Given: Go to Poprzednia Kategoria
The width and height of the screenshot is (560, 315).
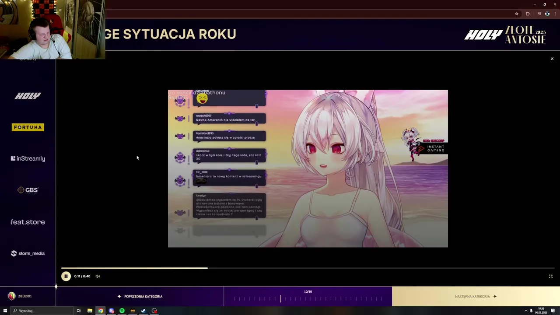Looking at the screenshot, I should pos(140,297).
